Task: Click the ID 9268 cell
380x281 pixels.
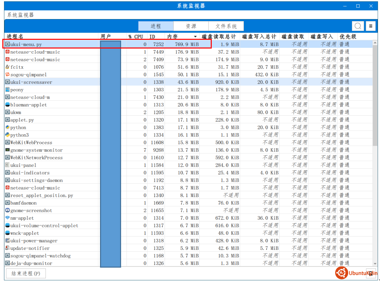Action: point(158,150)
